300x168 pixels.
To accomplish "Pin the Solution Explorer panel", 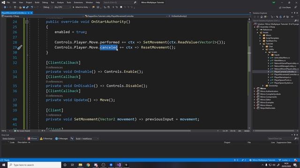I will [x=295, y=13].
